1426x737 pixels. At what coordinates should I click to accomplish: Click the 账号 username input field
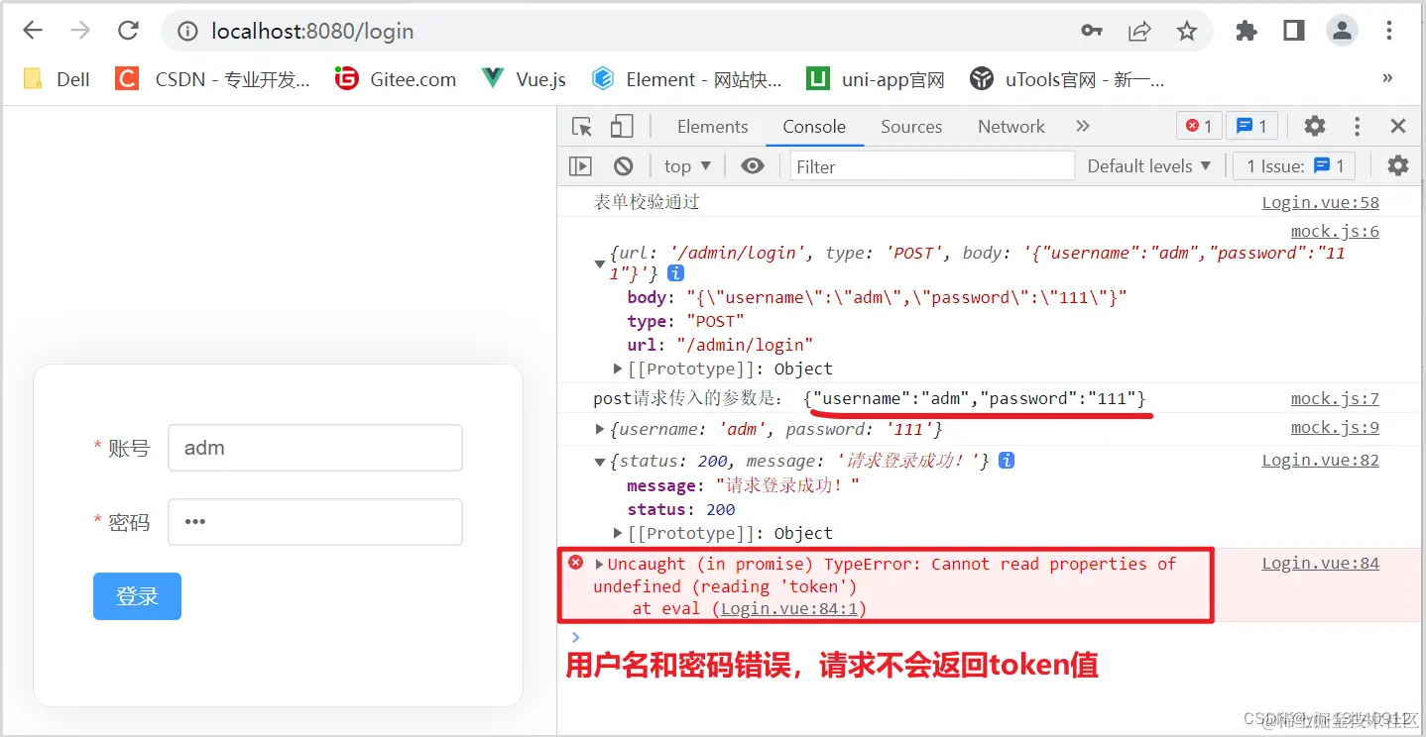pos(314,447)
